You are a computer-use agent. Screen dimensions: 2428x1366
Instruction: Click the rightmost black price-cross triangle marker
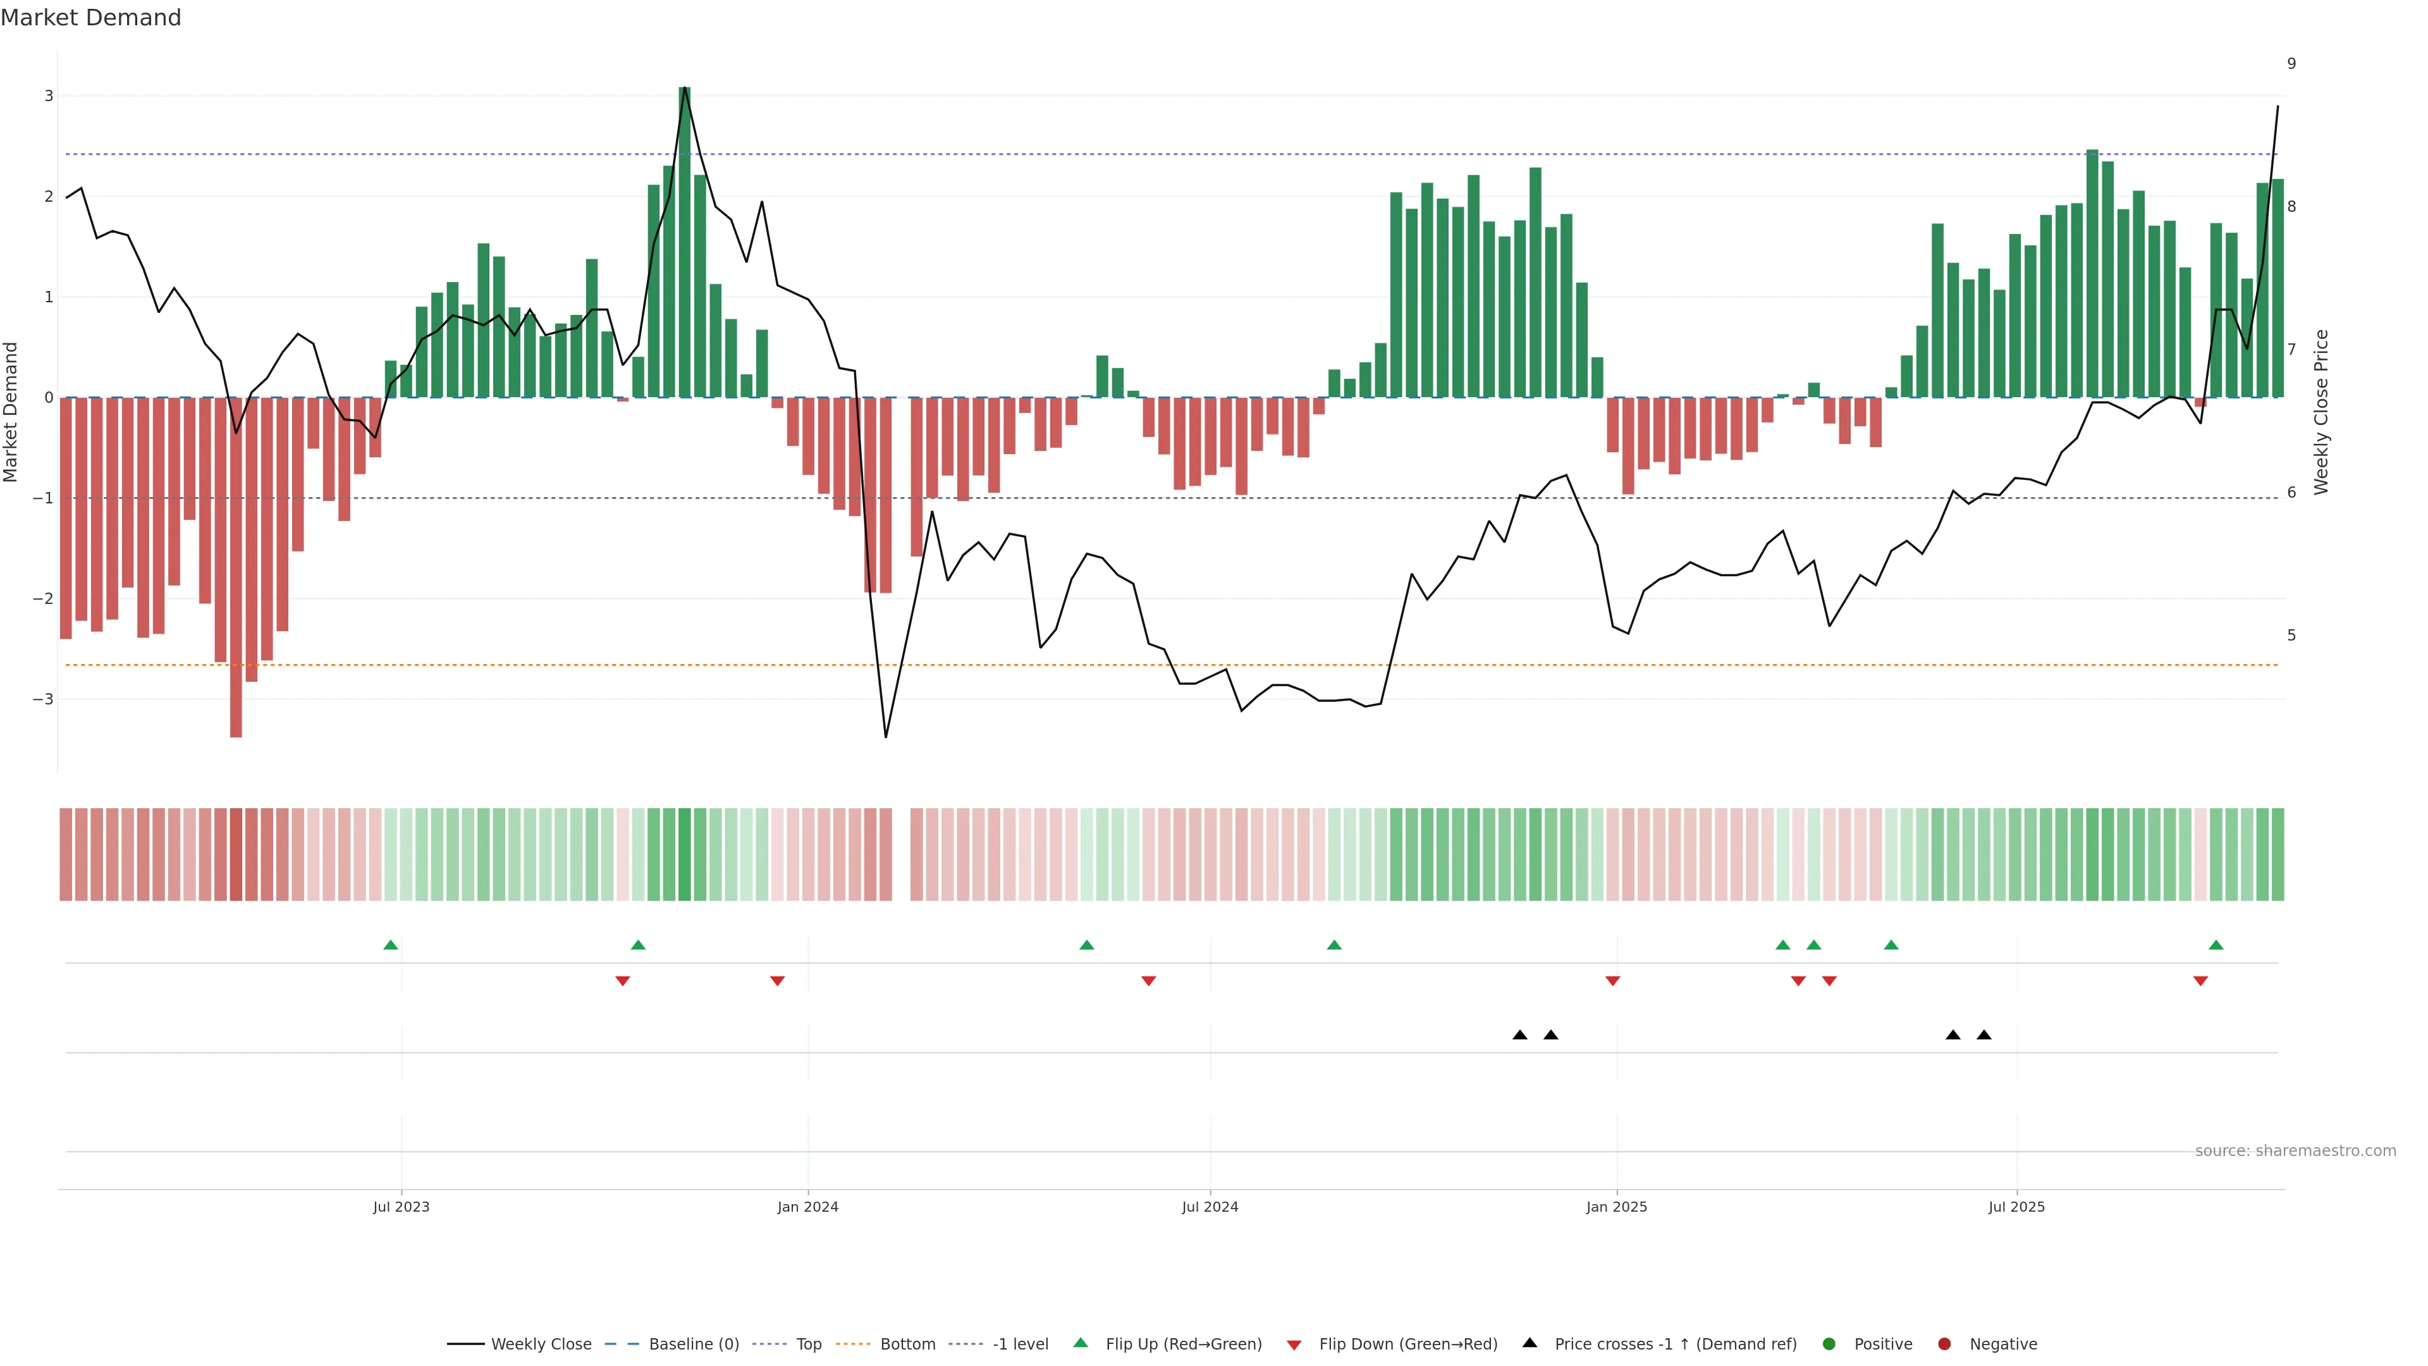pyautogui.click(x=1983, y=1035)
